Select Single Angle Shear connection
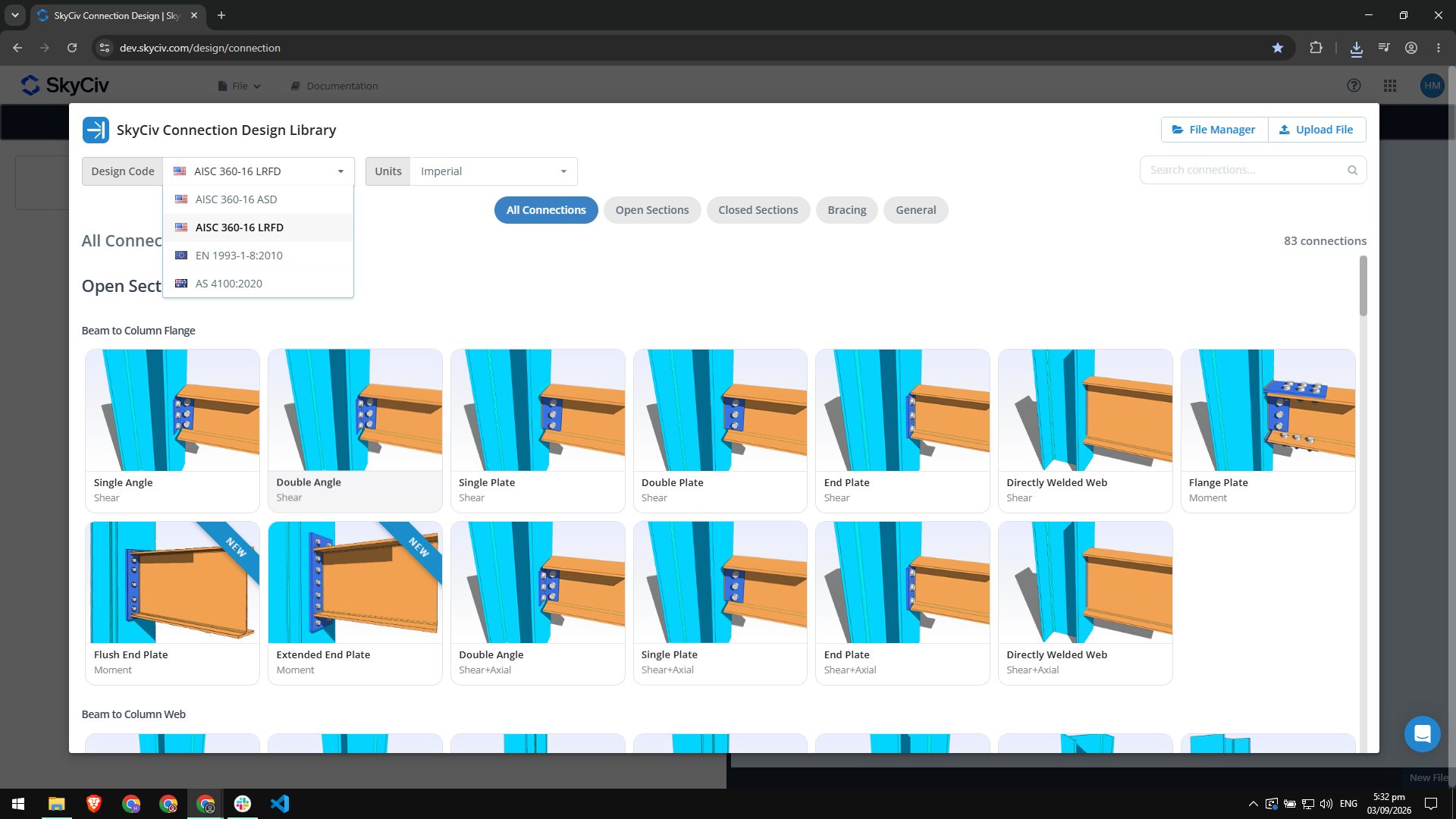This screenshot has height=819, width=1456. (172, 431)
